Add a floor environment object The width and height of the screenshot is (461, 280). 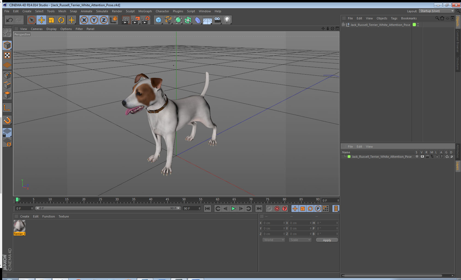point(208,20)
